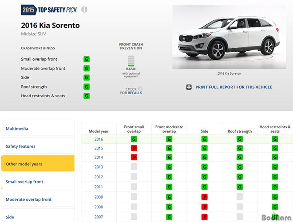This screenshot has width=293, height=222.
Task: Click the Front small overlap column header
Action: pos(134,129)
